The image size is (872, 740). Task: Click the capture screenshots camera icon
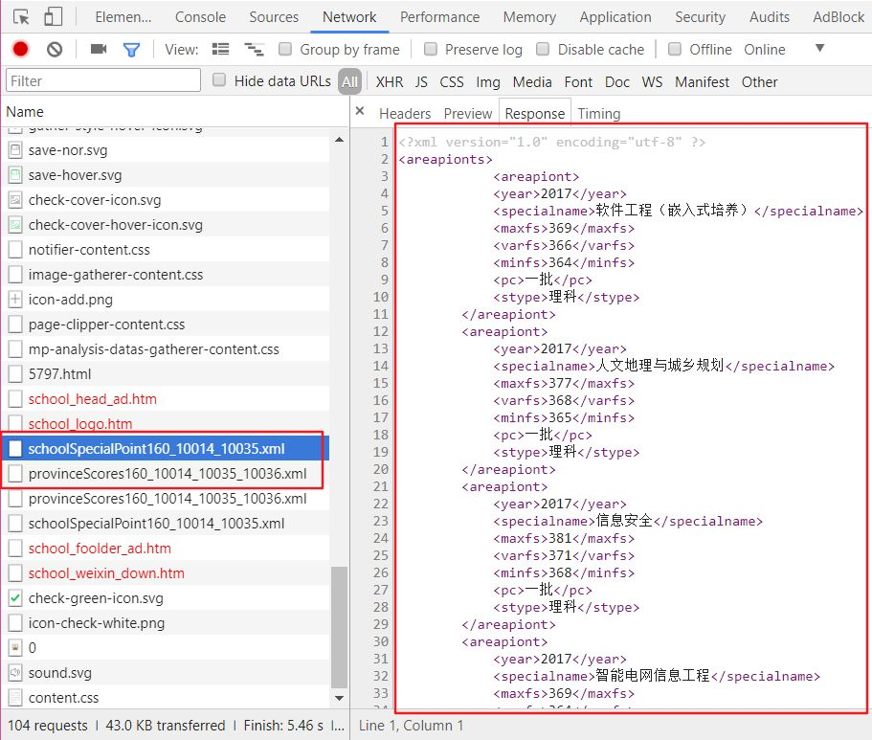tap(99, 49)
